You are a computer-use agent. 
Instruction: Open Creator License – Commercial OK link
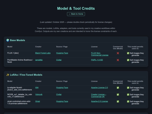(99, 96)
